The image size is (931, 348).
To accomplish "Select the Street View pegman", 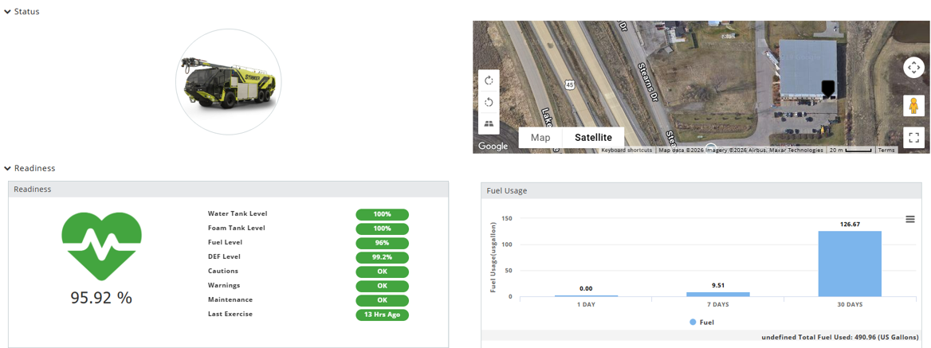I will tap(913, 106).
